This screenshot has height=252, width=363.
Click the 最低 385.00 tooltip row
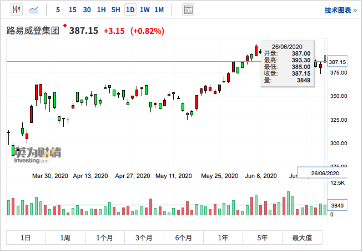(x=288, y=67)
